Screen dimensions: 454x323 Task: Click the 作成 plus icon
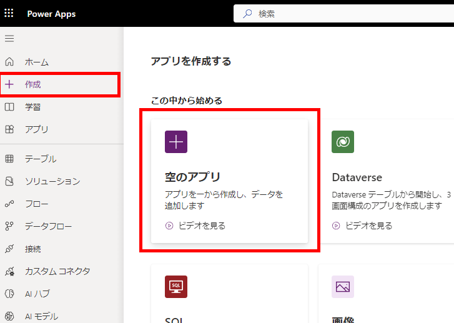[x=9, y=84]
